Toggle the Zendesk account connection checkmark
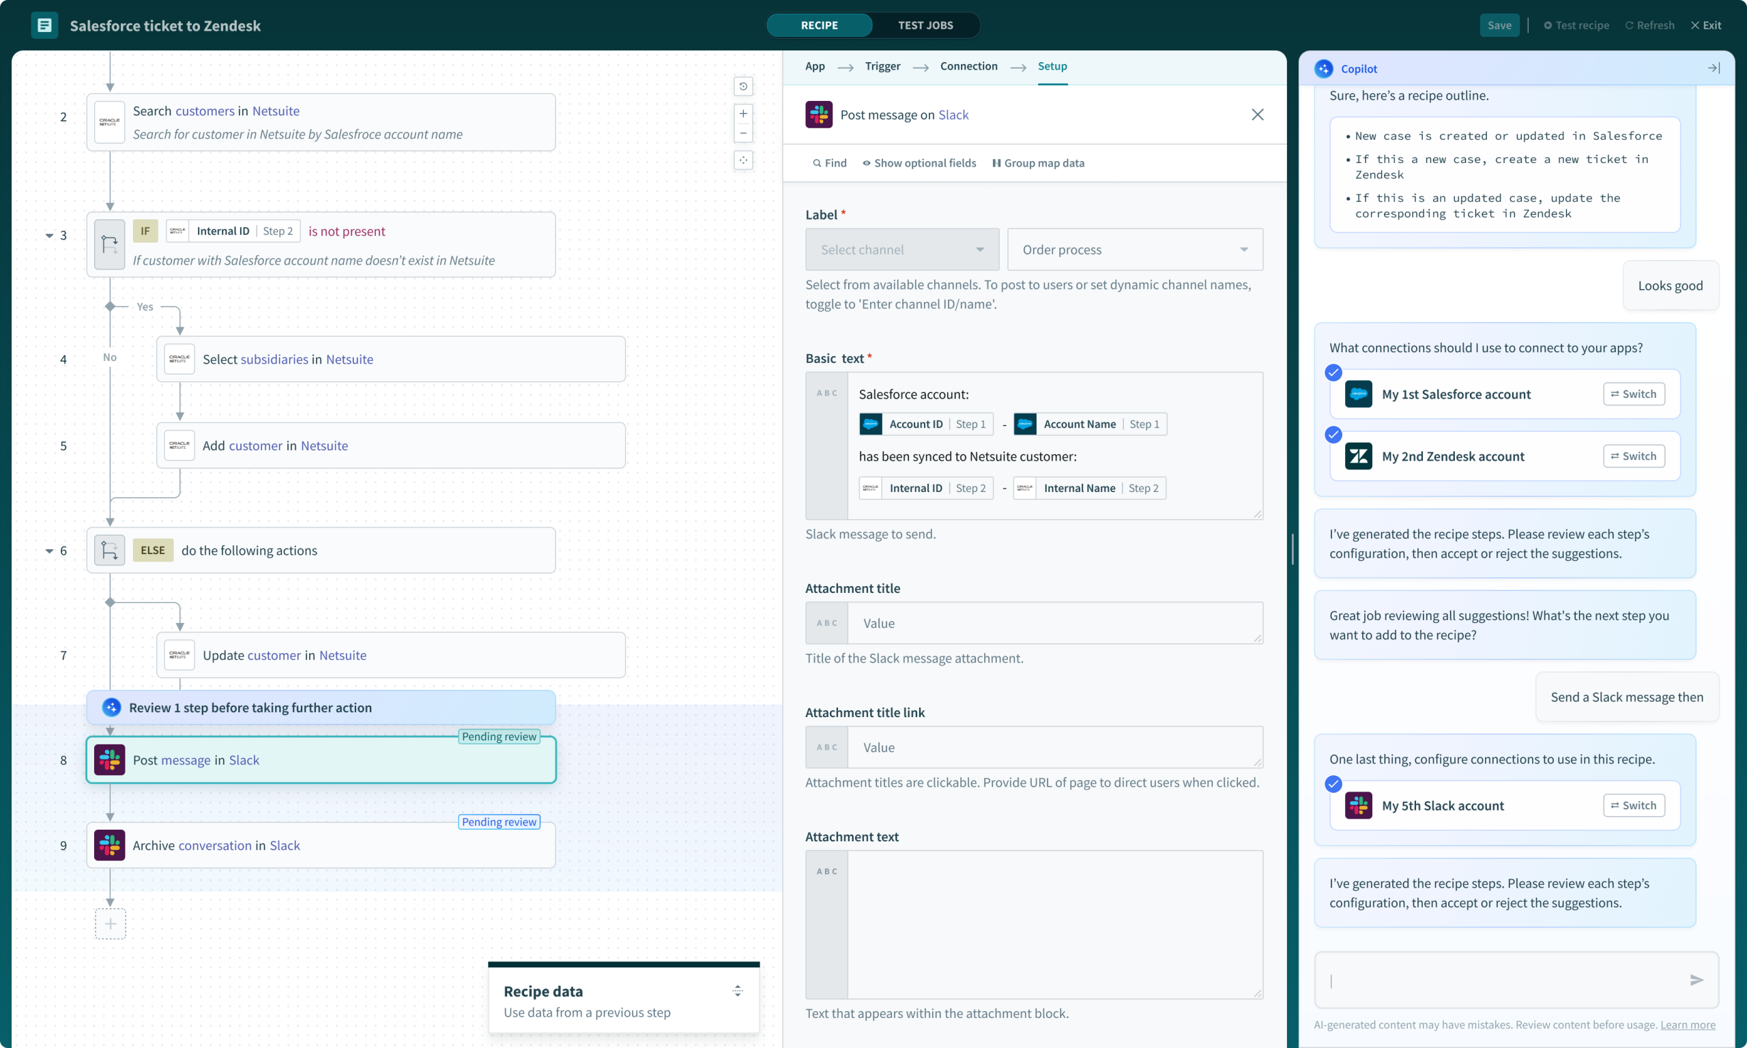Screen dimensions: 1747x1048 (1333, 435)
